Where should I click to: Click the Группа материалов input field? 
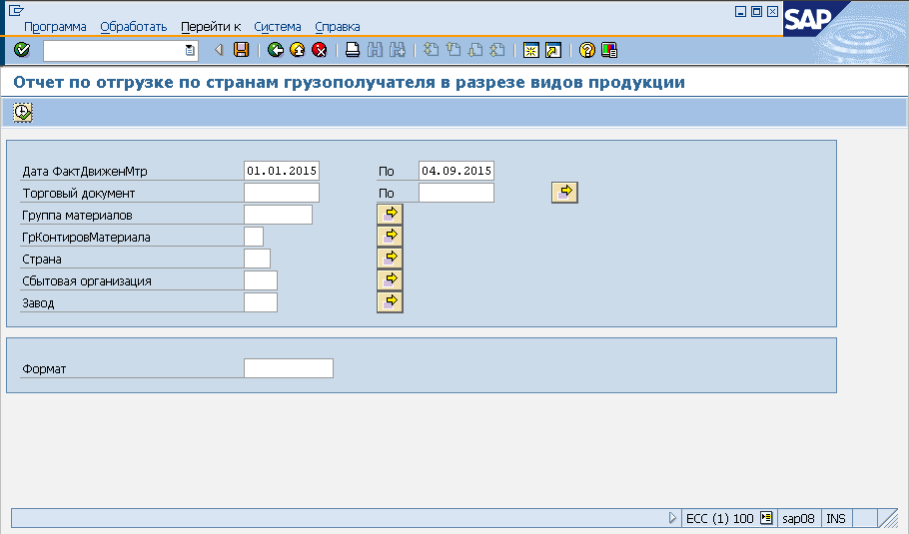pos(279,215)
